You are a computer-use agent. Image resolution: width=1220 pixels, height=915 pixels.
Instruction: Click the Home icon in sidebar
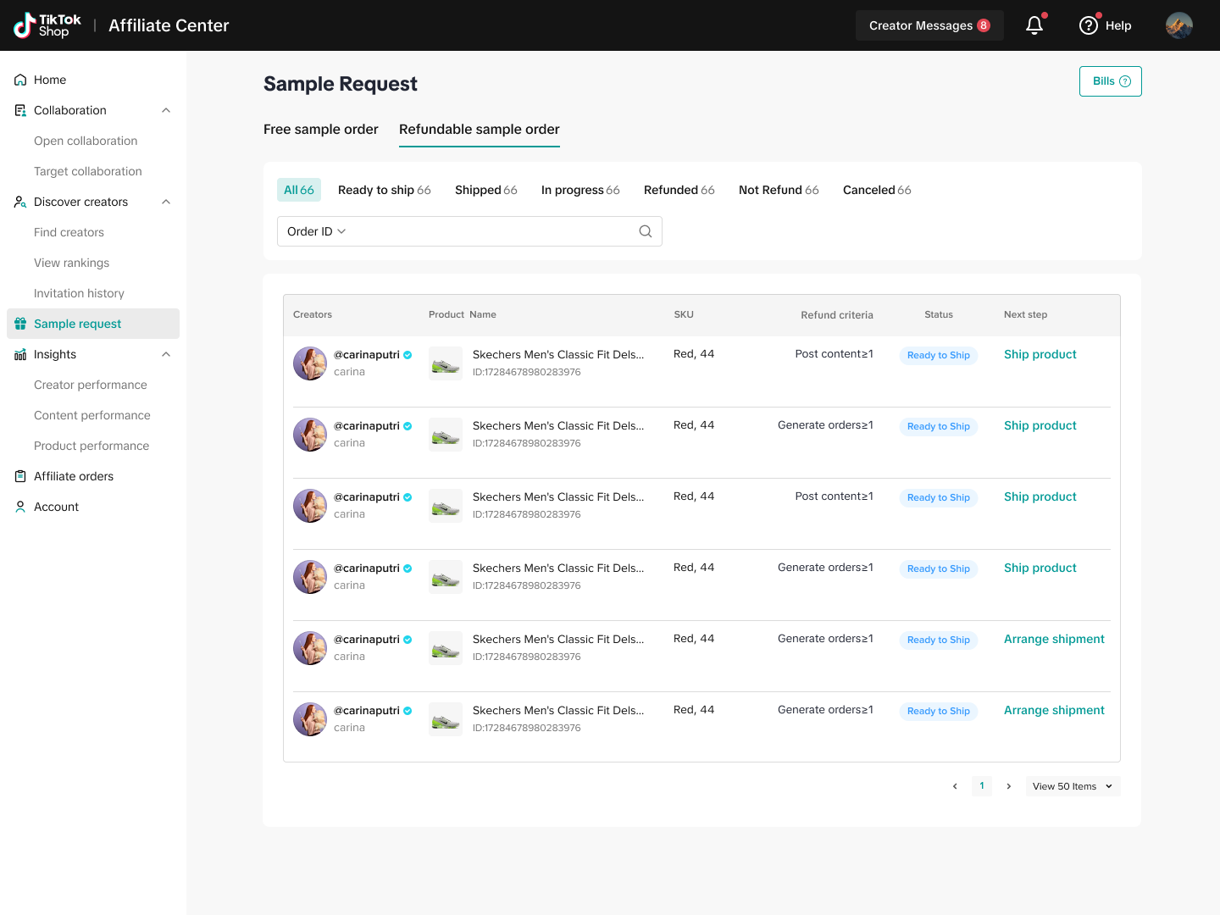tap(20, 80)
